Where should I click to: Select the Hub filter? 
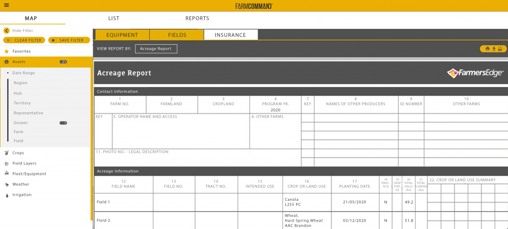[17, 93]
